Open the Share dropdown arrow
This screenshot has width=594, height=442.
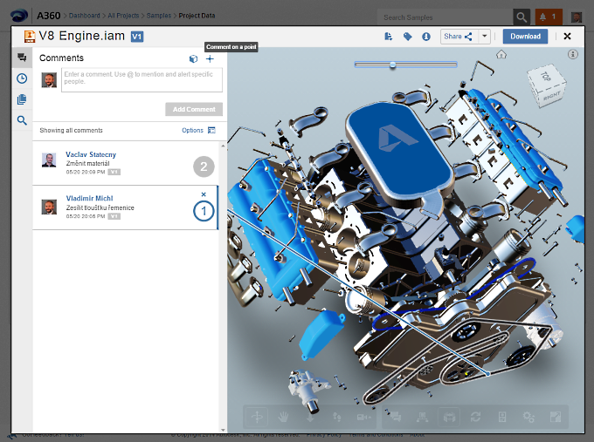[485, 37]
